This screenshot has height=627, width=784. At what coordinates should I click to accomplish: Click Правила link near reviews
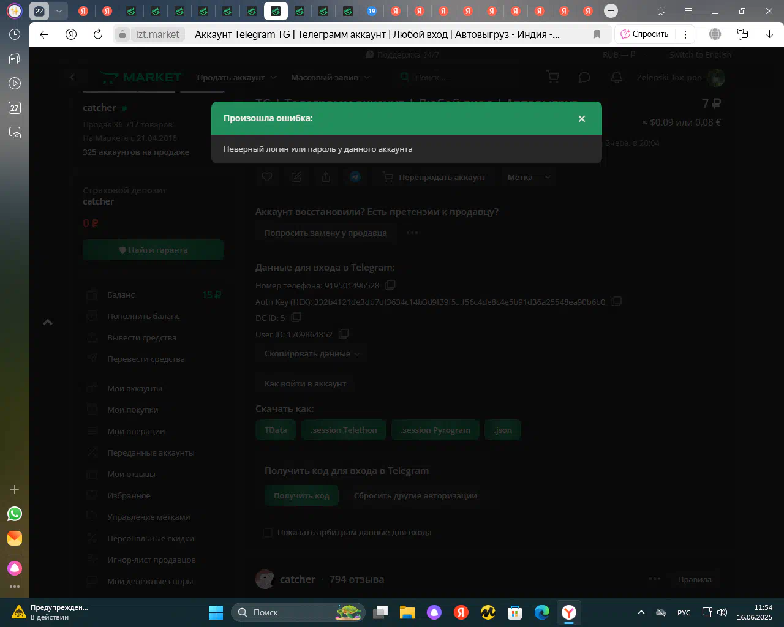coord(695,579)
